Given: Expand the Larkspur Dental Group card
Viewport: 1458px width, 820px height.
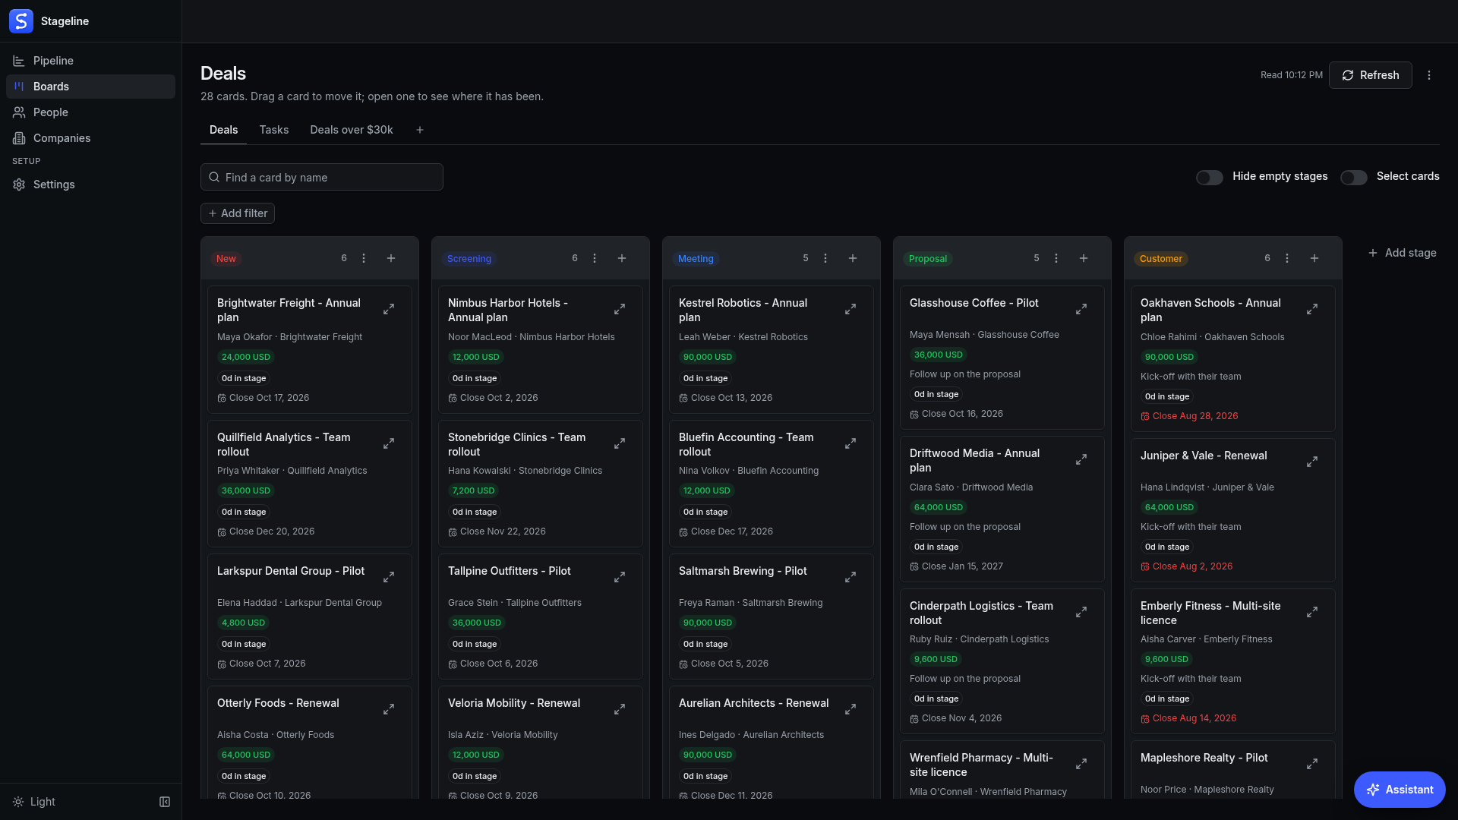Looking at the screenshot, I should point(389,577).
